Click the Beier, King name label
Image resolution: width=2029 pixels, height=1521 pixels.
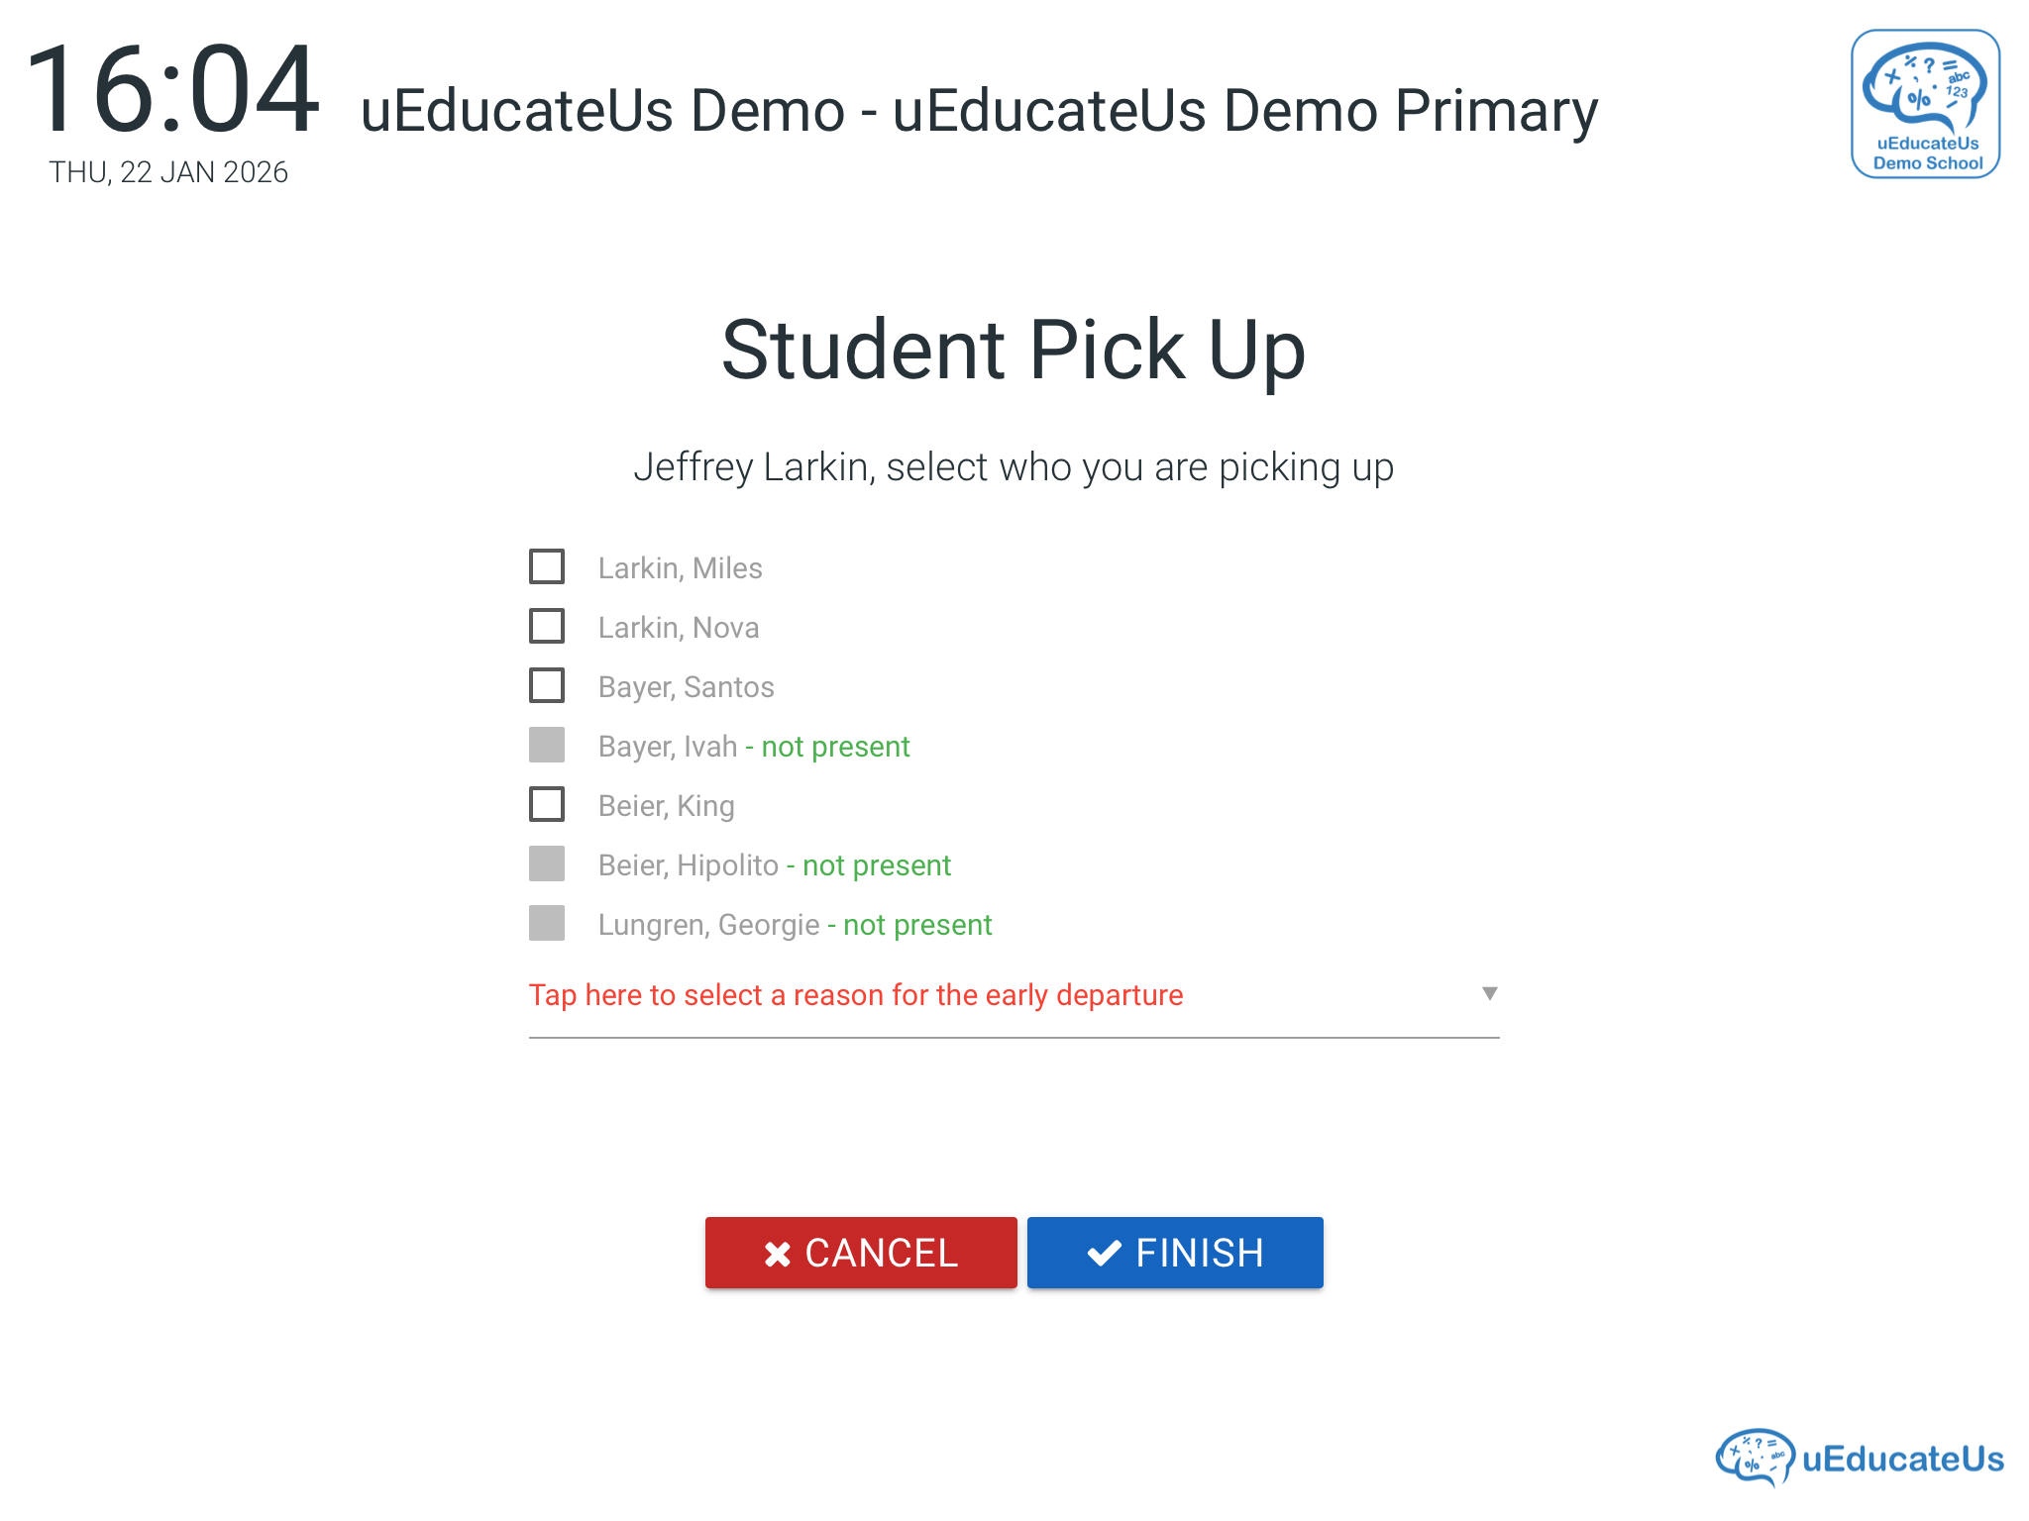(x=666, y=806)
